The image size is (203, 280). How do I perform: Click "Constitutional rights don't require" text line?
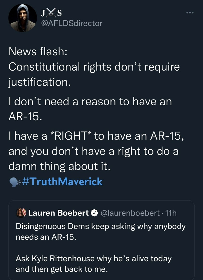[94, 67]
